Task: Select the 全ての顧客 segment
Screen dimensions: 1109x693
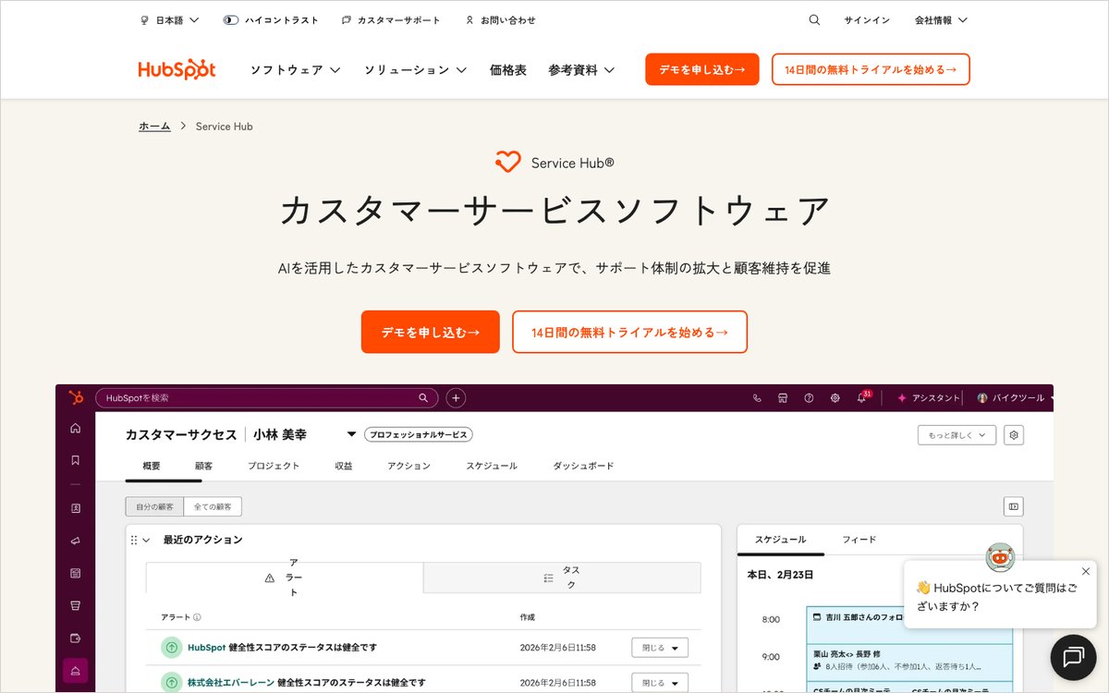Action: [213, 506]
